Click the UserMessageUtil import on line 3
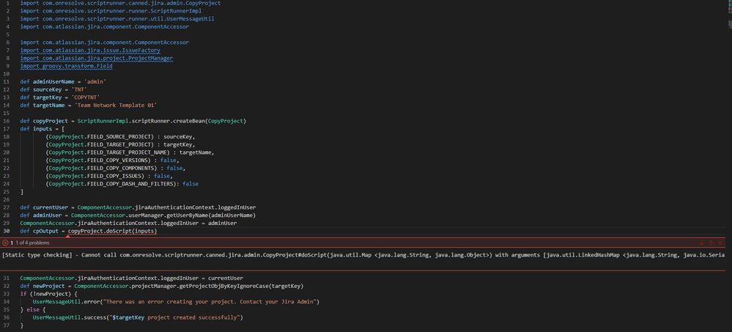 [117, 18]
